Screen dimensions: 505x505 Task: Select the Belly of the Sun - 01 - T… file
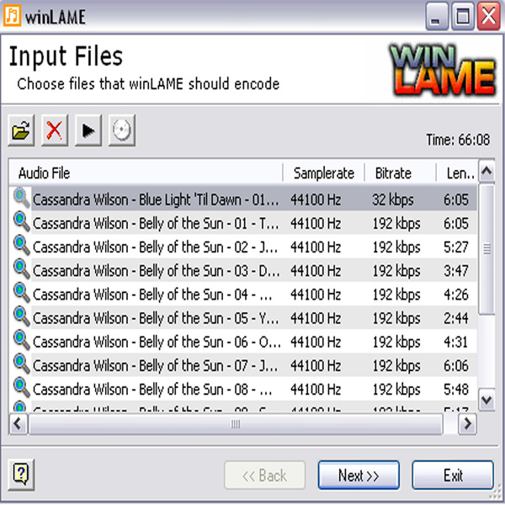(x=155, y=224)
